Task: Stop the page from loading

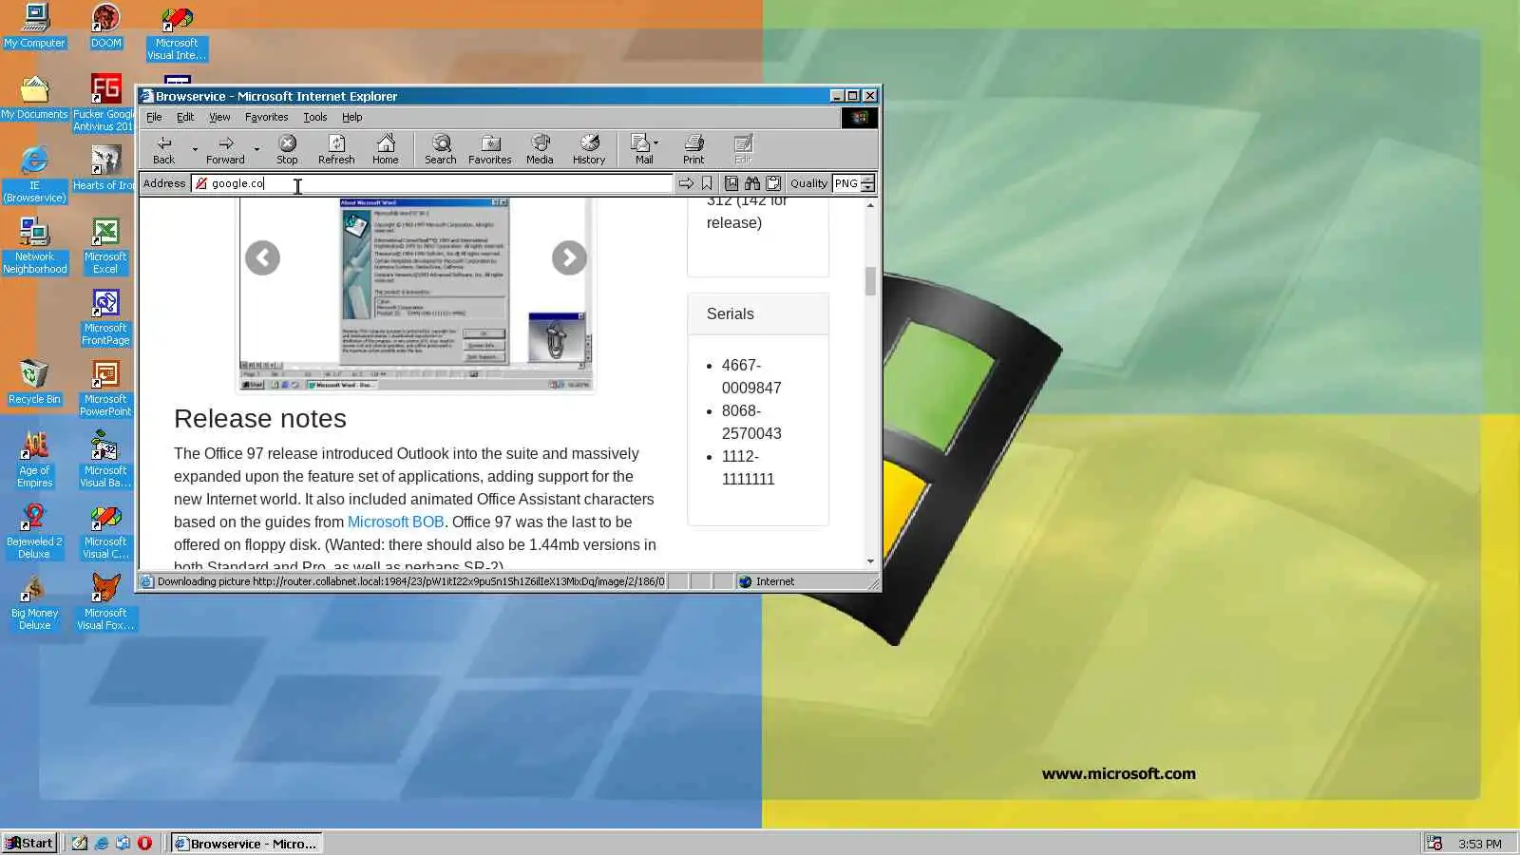Action: click(x=287, y=149)
